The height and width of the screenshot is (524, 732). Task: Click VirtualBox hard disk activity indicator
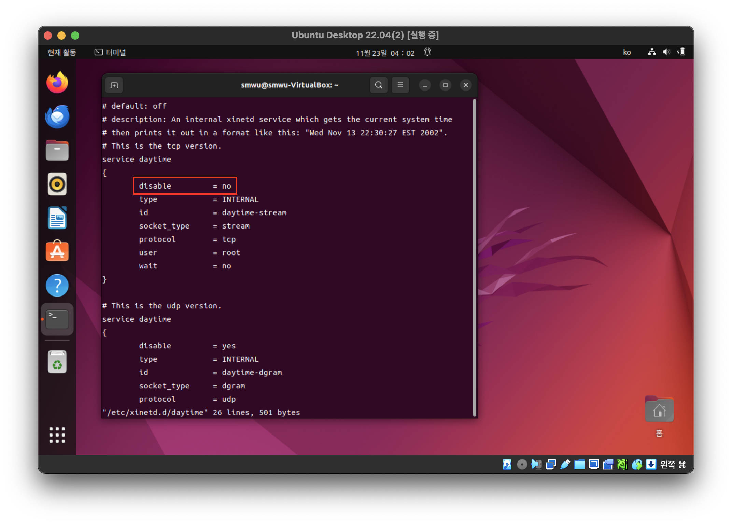(507, 465)
